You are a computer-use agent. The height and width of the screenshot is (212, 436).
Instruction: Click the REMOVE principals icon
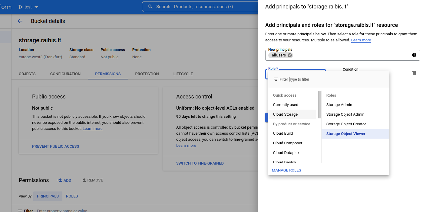(84, 180)
